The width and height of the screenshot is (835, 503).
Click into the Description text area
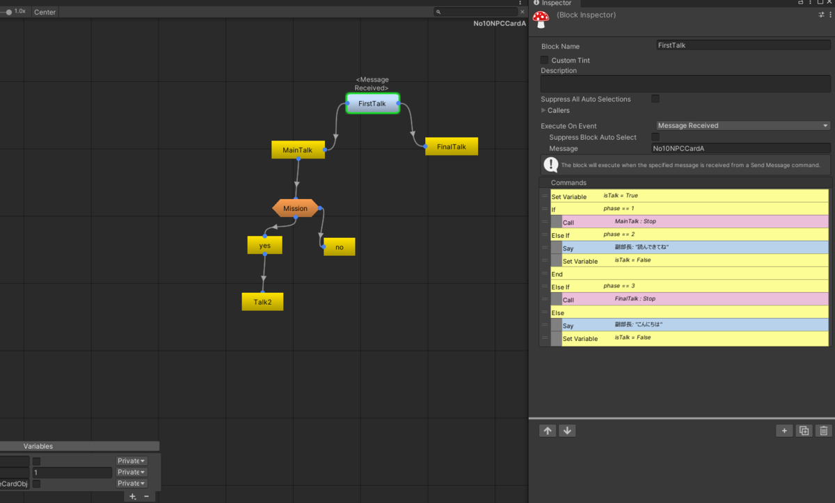point(685,84)
